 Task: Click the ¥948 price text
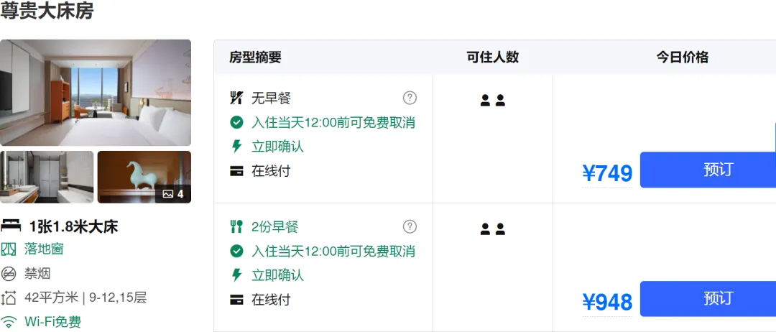(607, 303)
